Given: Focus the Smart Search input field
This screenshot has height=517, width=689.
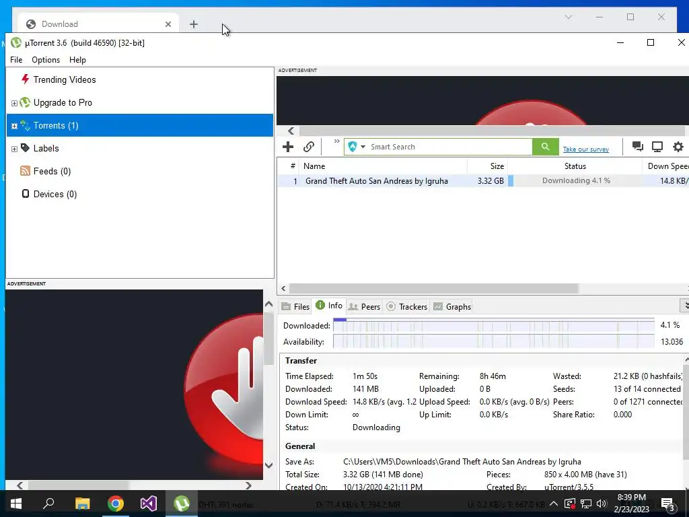Looking at the screenshot, I should 450,147.
